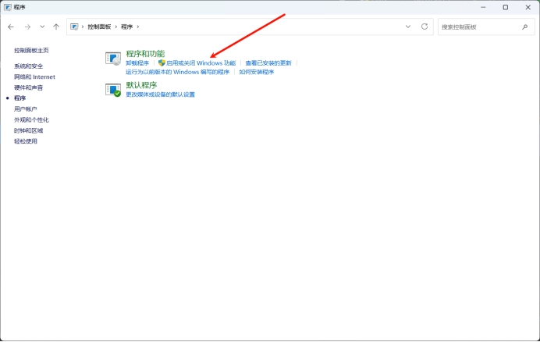Go back using the back arrow

coord(11,27)
